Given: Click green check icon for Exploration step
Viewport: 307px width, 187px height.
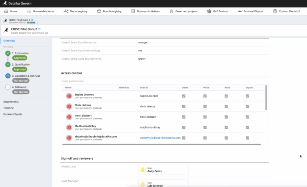Looking at the screenshot, I should click(8, 53).
